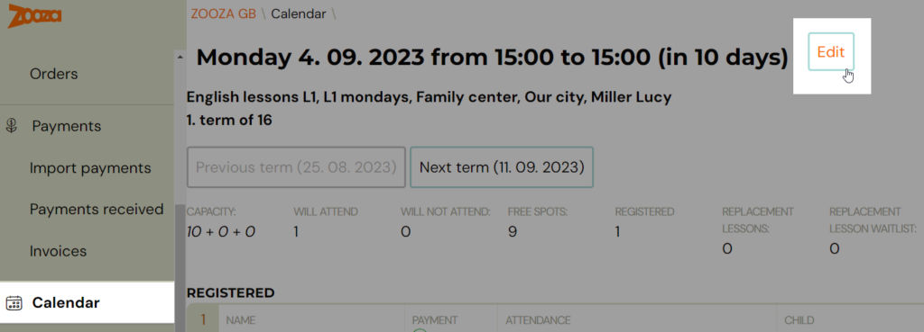Image resolution: width=924 pixels, height=332 pixels.
Task: Select row number 1 in Registered table
Action: tap(203, 320)
